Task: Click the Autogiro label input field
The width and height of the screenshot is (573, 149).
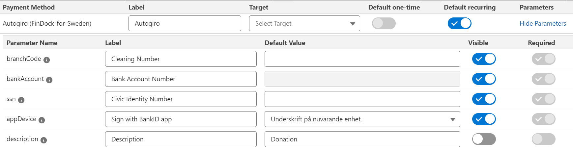Action: tap(185, 23)
